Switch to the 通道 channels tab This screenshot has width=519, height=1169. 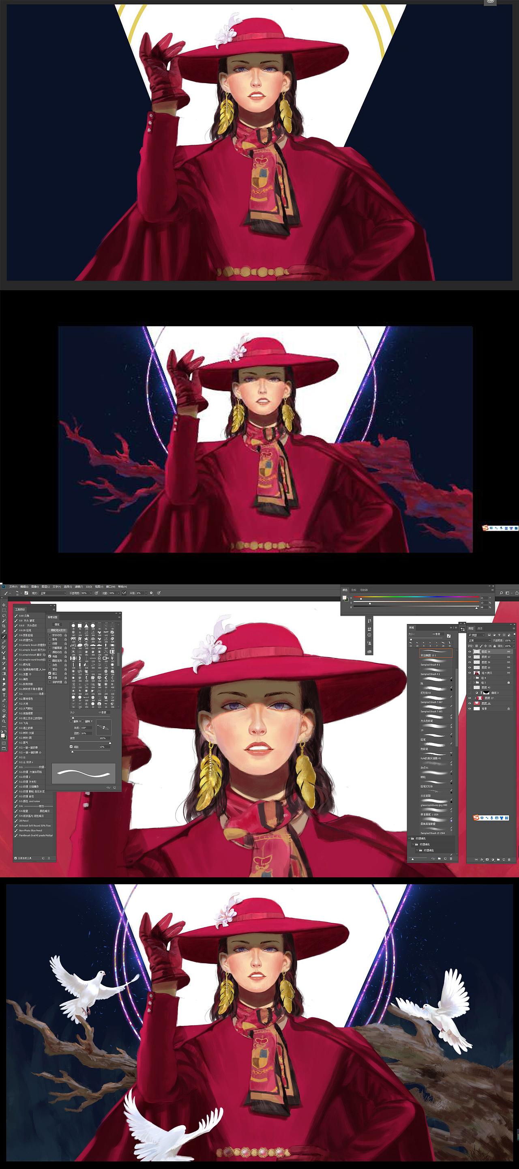tap(480, 629)
